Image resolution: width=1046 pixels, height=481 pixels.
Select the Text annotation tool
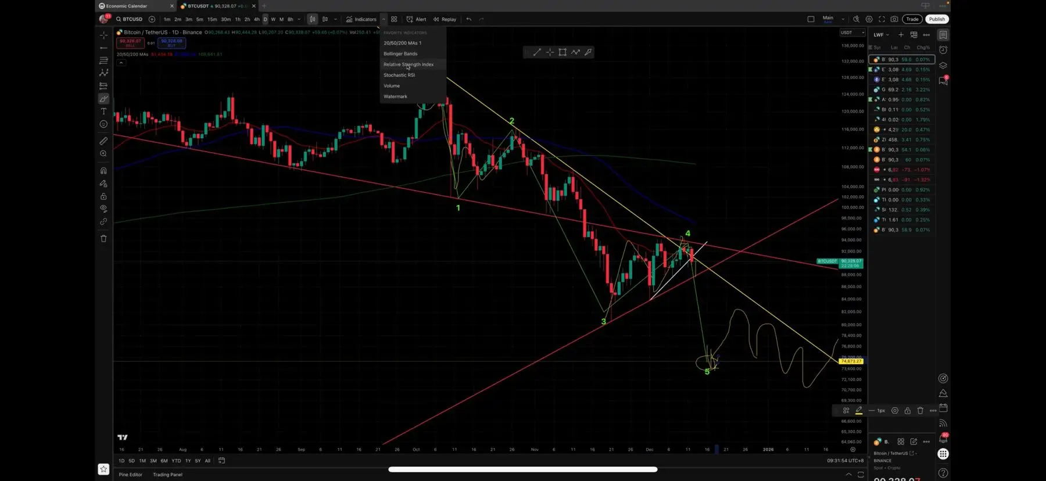[103, 112]
